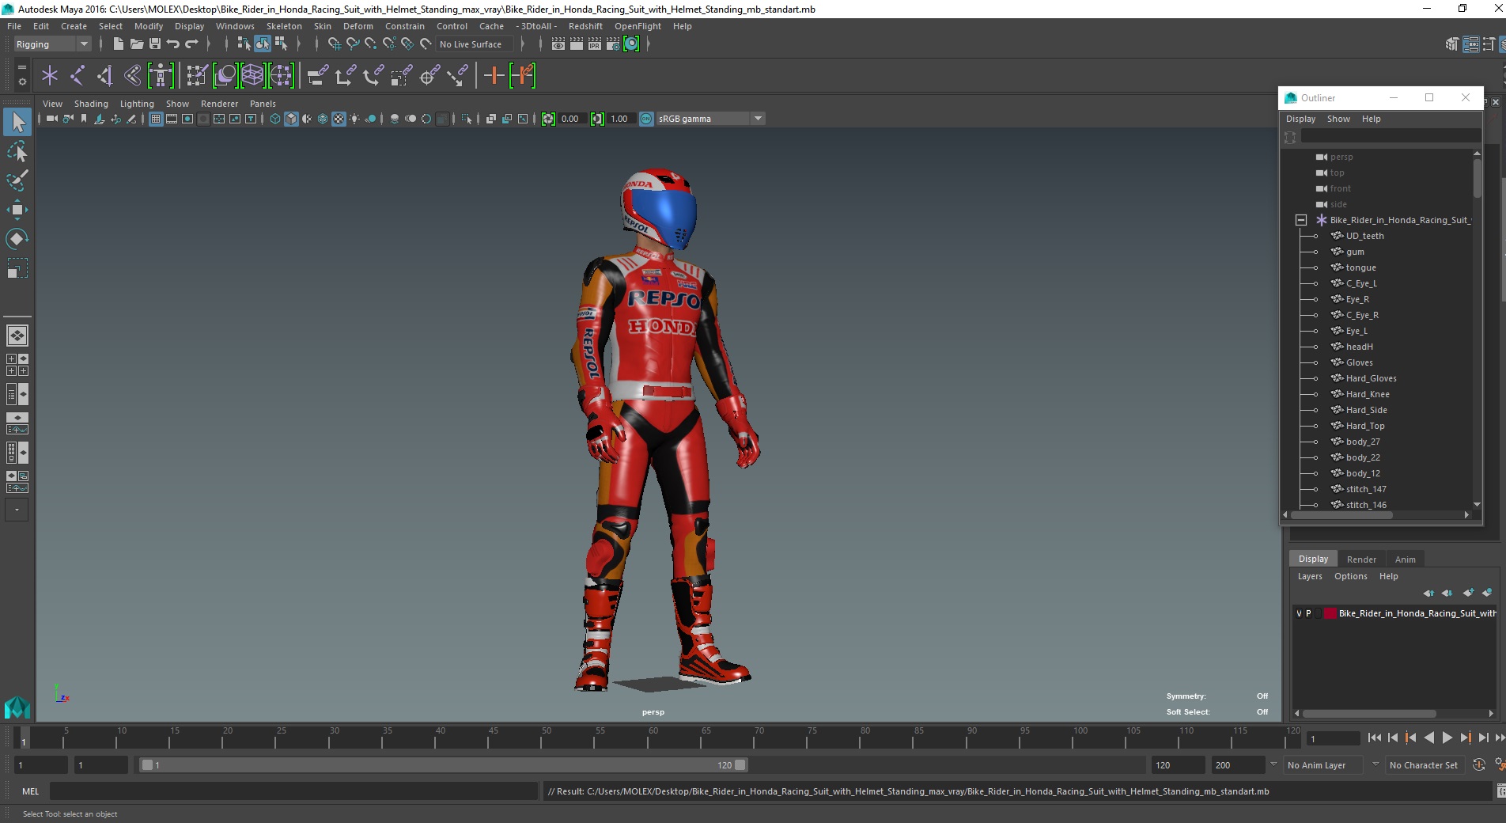Click the Create IK Handle shelf icon
Screen dimensions: 1506x823
coord(104,76)
